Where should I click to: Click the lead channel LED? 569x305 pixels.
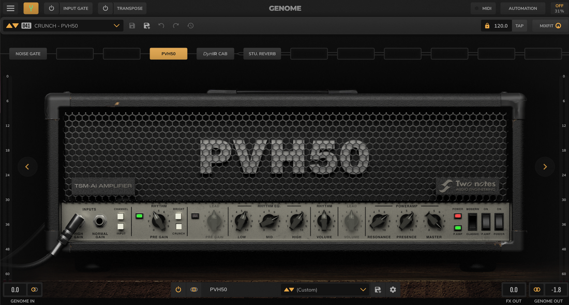click(x=195, y=216)
